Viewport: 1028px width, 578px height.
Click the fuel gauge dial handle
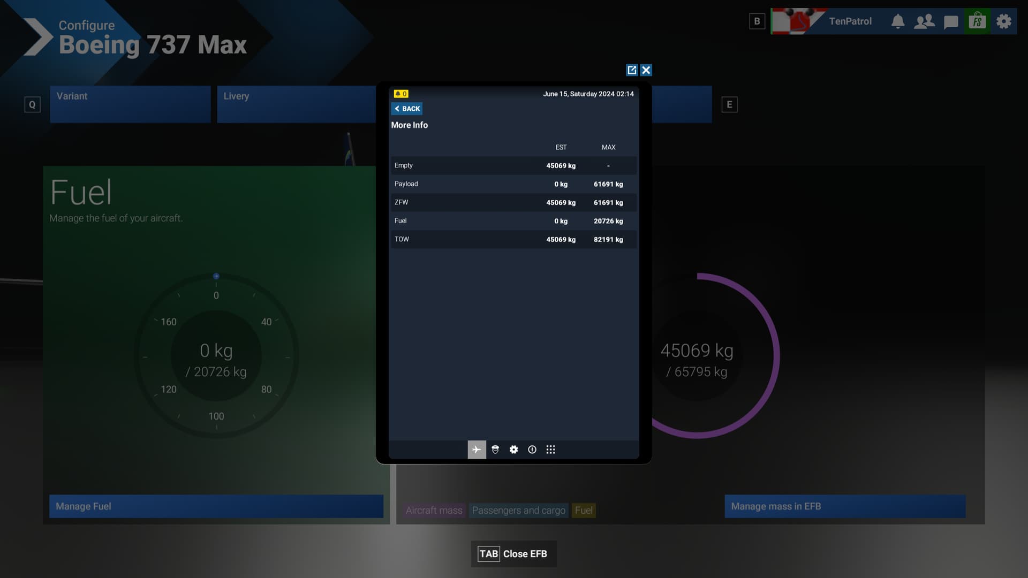pos(216,276)
